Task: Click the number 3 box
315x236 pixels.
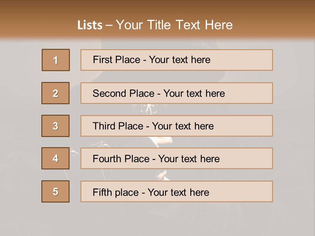Action: tap(55, 126)
